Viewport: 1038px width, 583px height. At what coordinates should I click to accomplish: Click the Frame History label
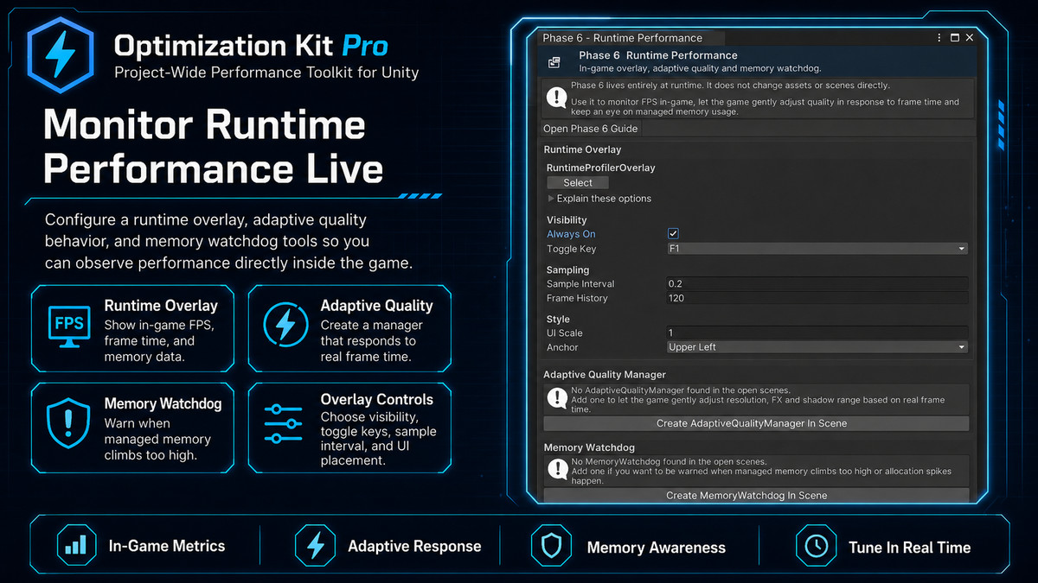point(577,298)
